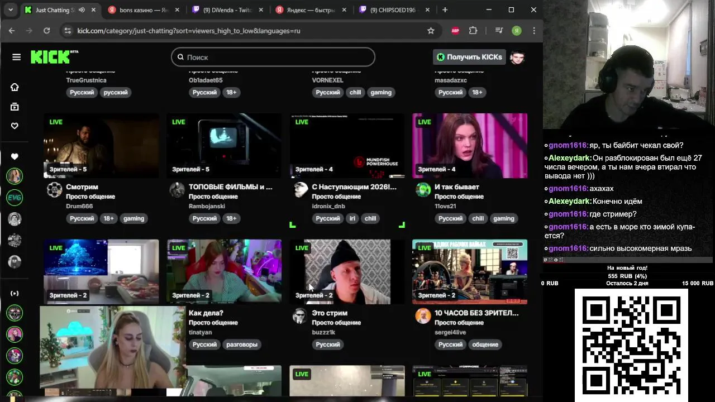Open a new browser tab
Image resolution: width=715 pixels, height=402 pixels.
pyautogui.click(x=445, y=10)
